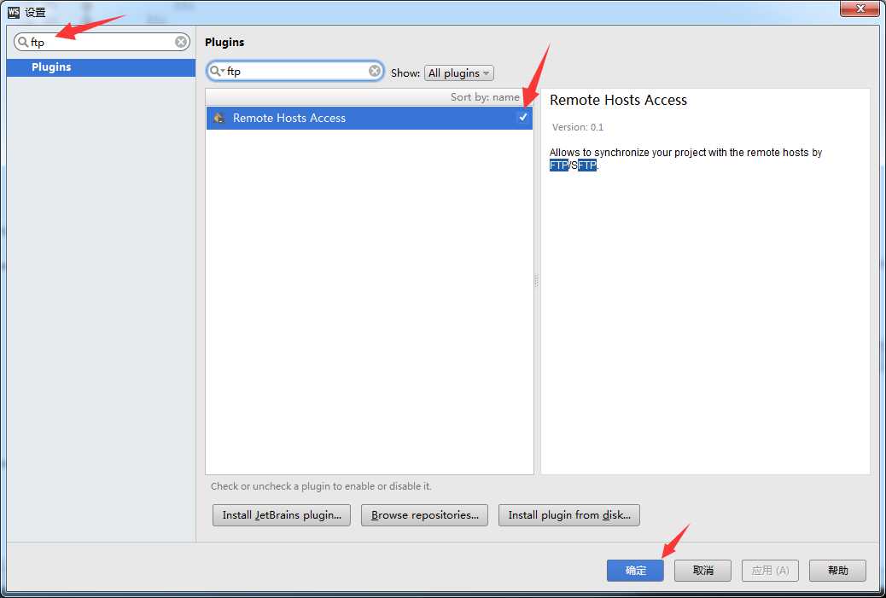Image resolution: width=886 pixels, height=598 pixels.
Task: Open help via 帮助 button
Action: tap(837, 571)
